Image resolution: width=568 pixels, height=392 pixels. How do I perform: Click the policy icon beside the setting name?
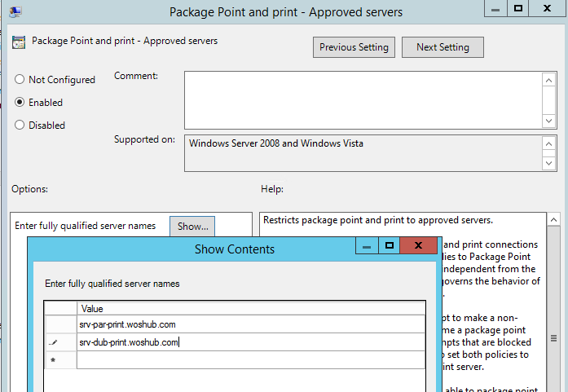click(x=18, y=42)
